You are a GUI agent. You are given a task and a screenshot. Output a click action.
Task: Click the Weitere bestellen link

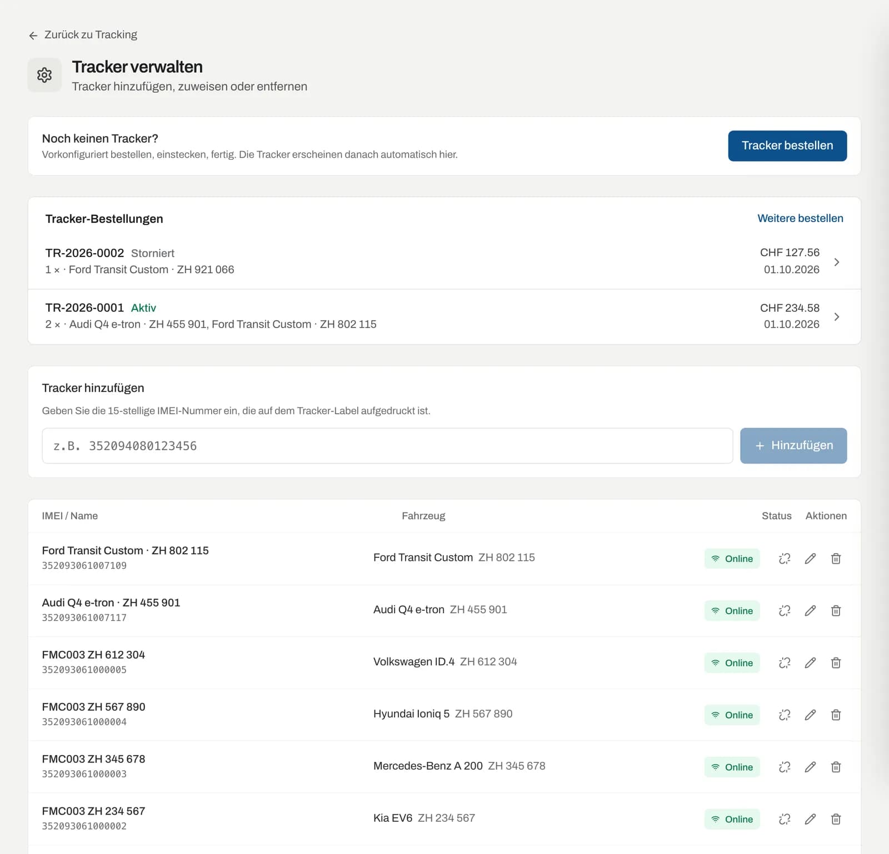[800, 218]
